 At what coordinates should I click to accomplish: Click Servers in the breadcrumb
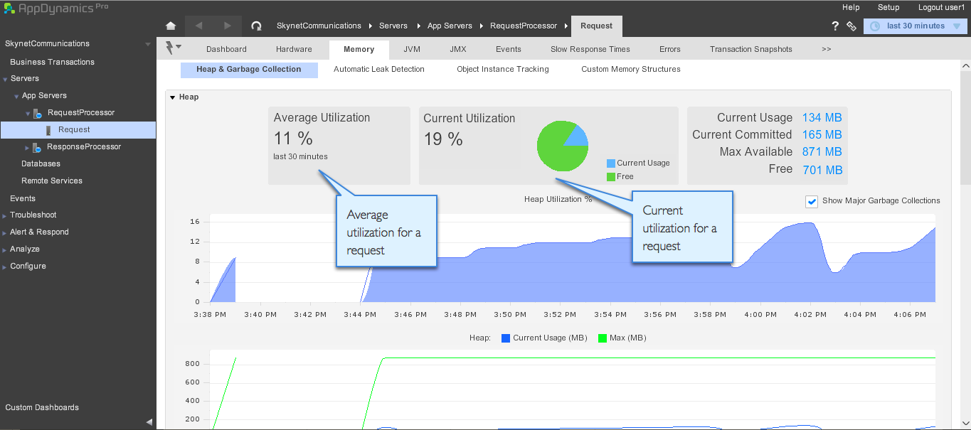(x=393, y=26)
